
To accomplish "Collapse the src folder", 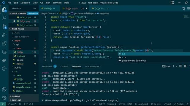I will point(16,72).
